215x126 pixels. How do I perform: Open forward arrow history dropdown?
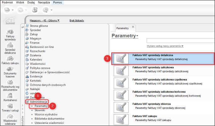pos(26,10)
